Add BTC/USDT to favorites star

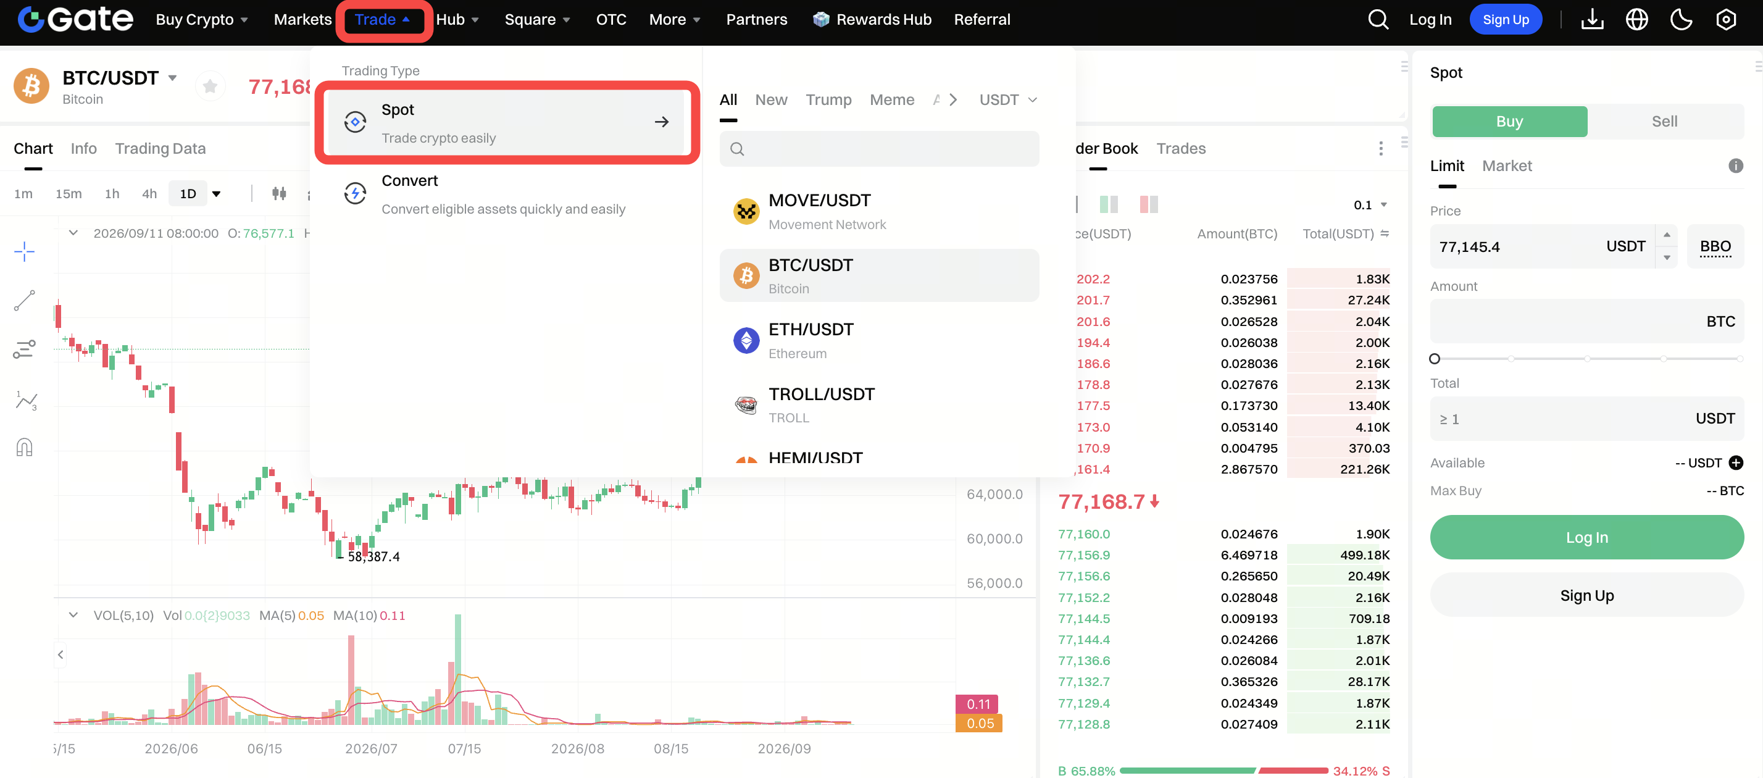point(210,86)
